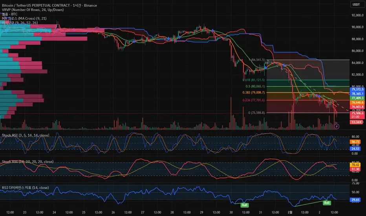This screenshot has width=366, height=216.
Task: Click date 24 on the time axis
Action: pos(54,212)
